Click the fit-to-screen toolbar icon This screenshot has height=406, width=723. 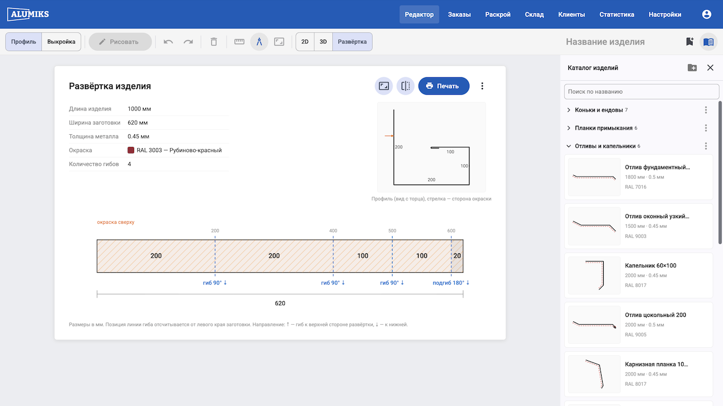click(x=279, y=42)
